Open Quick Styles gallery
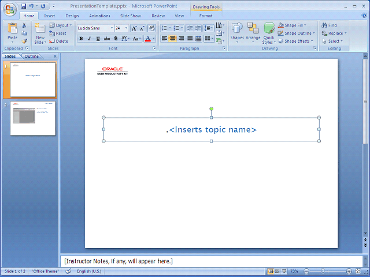 point(269,33)
